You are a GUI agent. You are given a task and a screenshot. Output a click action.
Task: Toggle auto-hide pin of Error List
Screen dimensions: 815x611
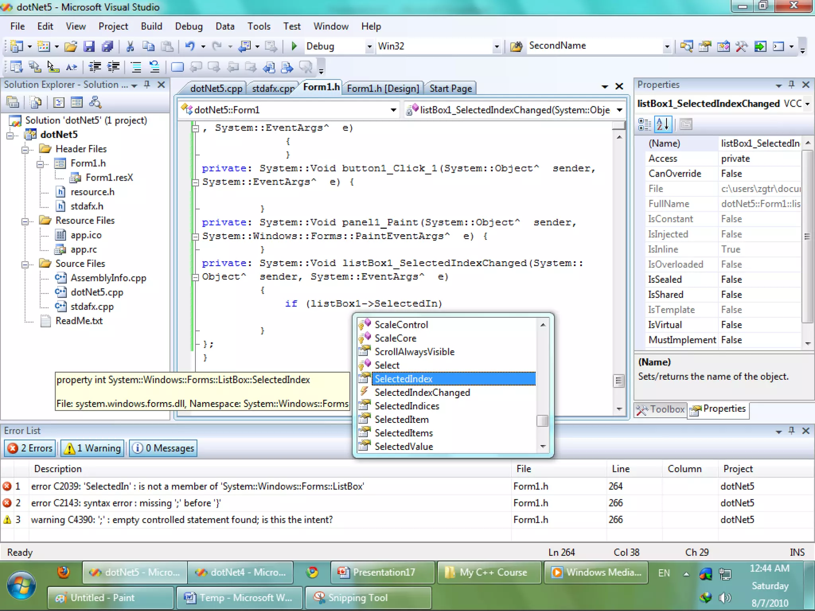tap(792, 431)
